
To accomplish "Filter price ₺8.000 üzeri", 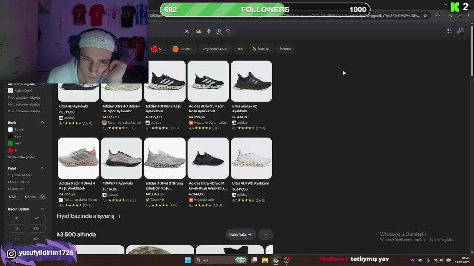I will click(x=17, y=189).
